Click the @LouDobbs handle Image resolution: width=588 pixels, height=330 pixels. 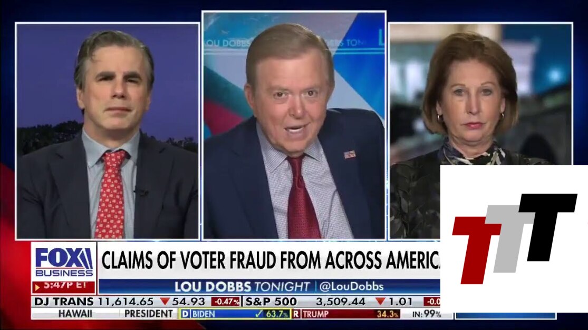[x=351, y=287]
